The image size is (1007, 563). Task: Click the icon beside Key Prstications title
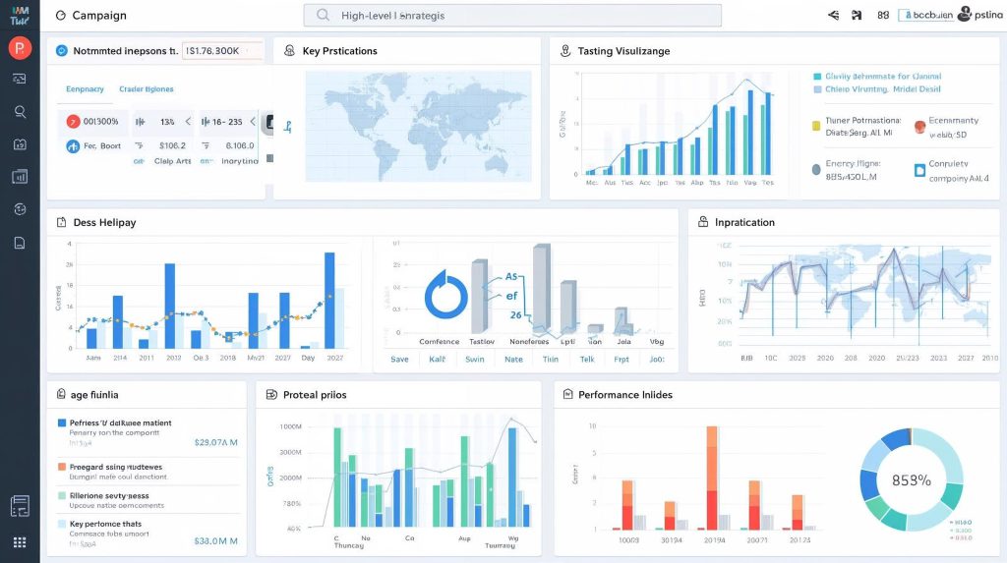[290, 51]
